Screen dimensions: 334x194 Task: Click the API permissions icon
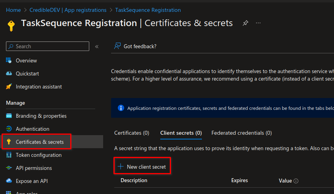tap(9, 168)
